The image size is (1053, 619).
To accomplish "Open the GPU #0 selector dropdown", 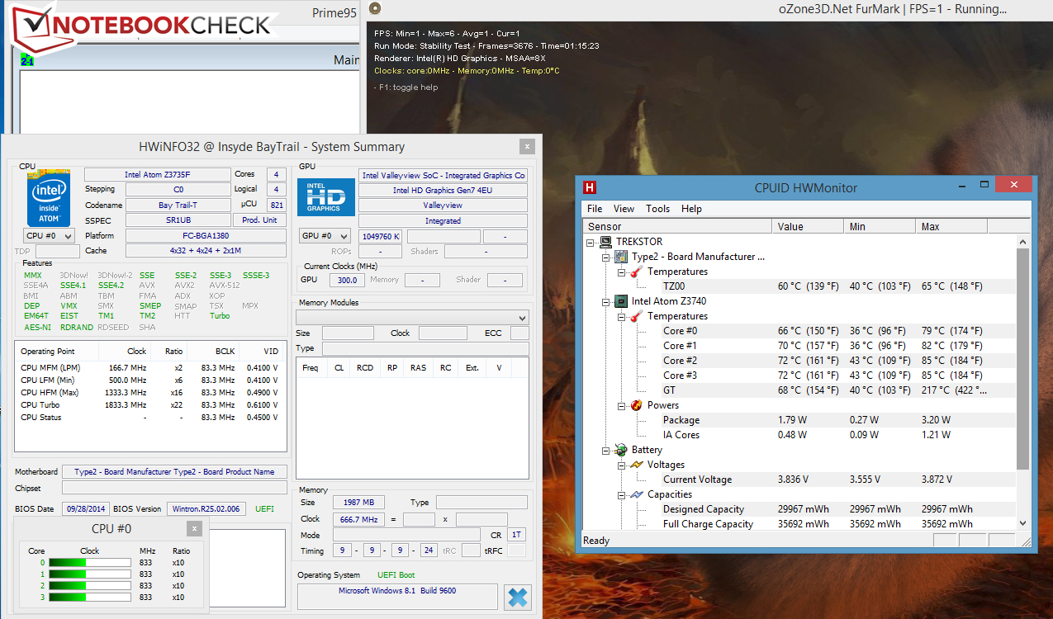I will point(325,236).
